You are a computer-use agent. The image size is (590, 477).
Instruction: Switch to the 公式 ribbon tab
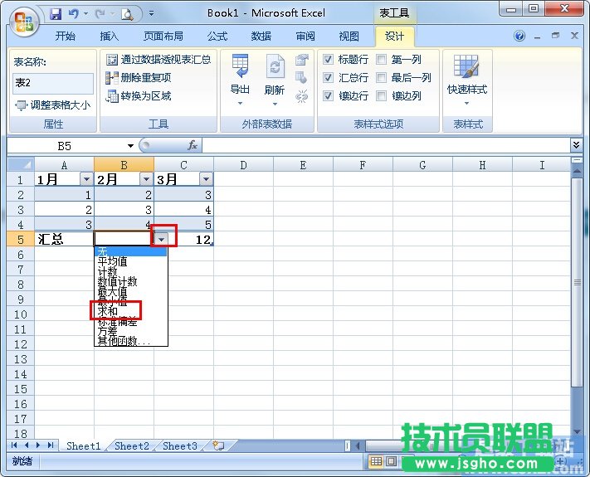click(x=217, y=37)
